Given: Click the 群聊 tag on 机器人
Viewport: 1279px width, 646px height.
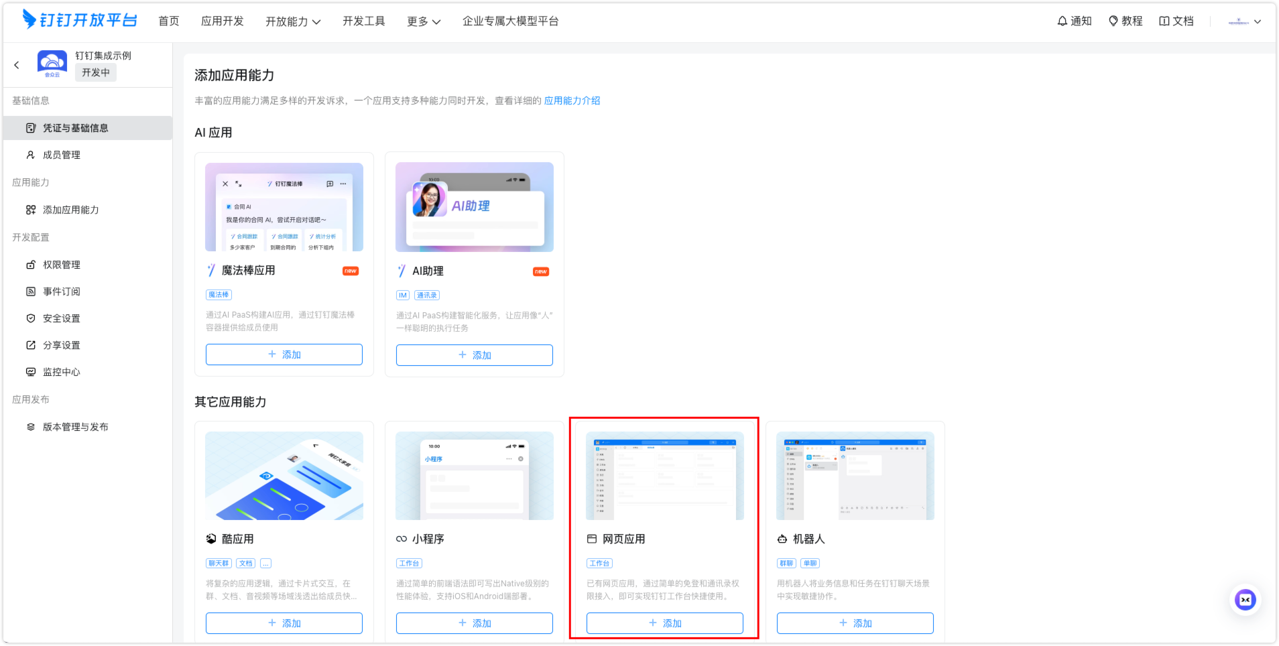Looking at the screenshot, I should (x=786, y=564).
